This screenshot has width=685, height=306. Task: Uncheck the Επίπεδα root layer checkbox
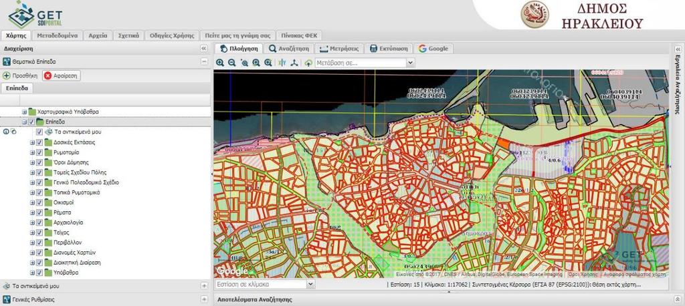coord(31,122)
